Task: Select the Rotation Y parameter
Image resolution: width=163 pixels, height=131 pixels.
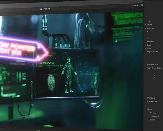Action: tap(147, 35)
